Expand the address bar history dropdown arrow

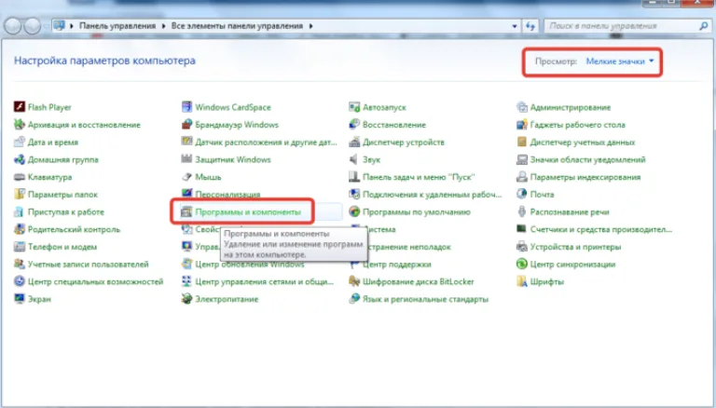(x=515, y=26)
